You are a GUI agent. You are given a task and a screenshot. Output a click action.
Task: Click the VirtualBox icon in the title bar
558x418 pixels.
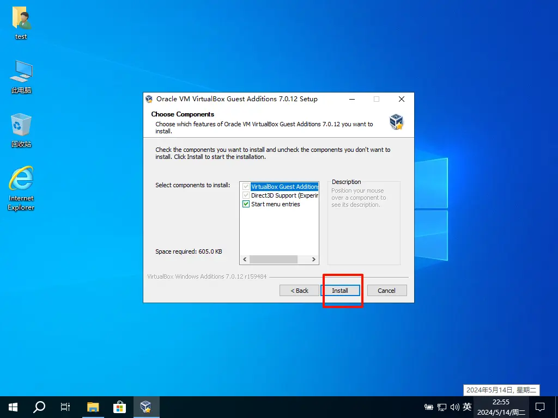tap(149, 99)
